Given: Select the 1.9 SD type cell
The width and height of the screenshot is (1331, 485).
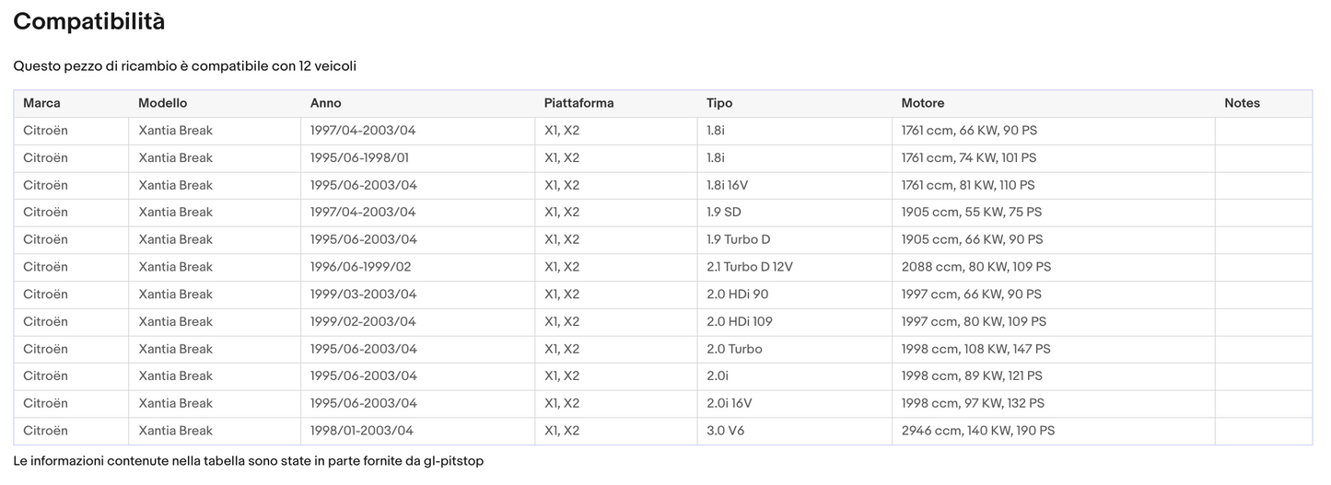Looking at the screenshot, I should [724, 213].
